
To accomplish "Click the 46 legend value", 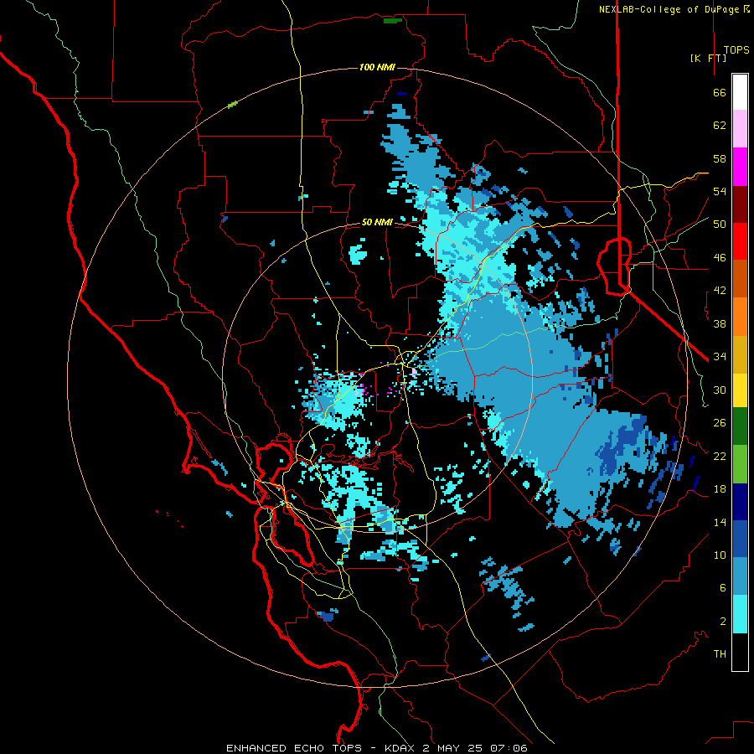I will [720, 258].
